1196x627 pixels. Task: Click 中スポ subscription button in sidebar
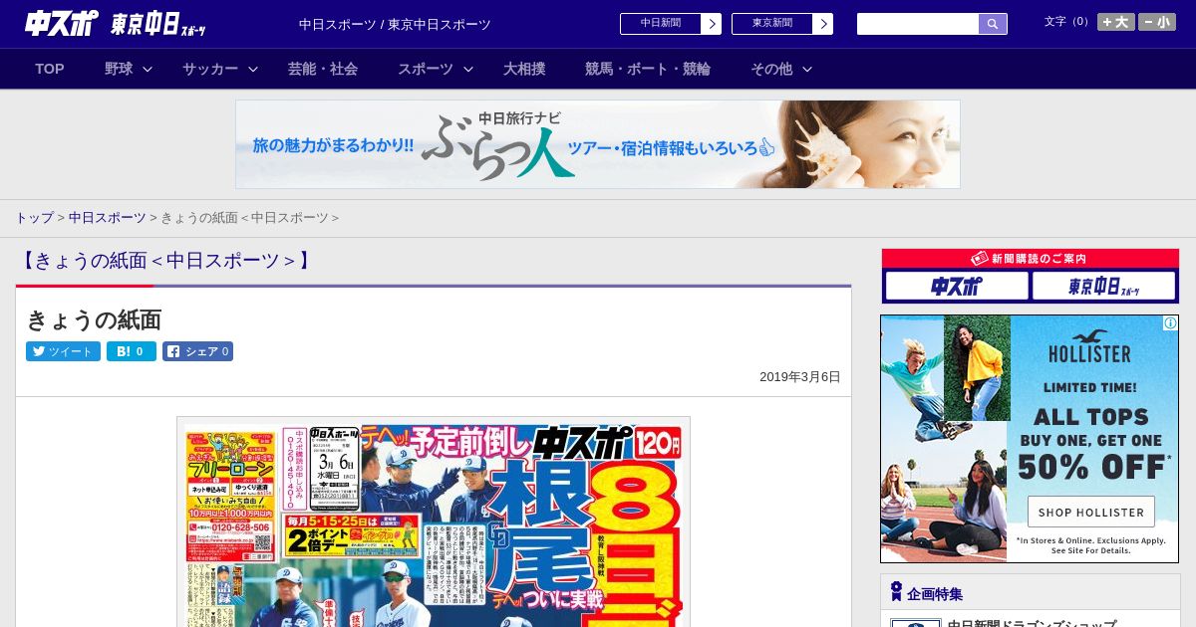pos(957,287)
